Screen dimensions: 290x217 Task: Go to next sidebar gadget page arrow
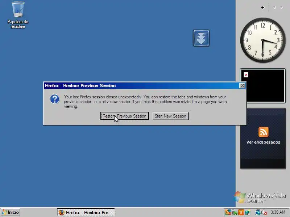tap(281, 8)
